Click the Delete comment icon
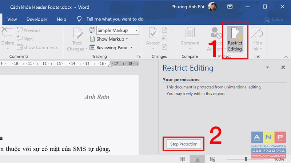Image resolution: width=291 pixels, height=163 pixels. tap(7, 33)
